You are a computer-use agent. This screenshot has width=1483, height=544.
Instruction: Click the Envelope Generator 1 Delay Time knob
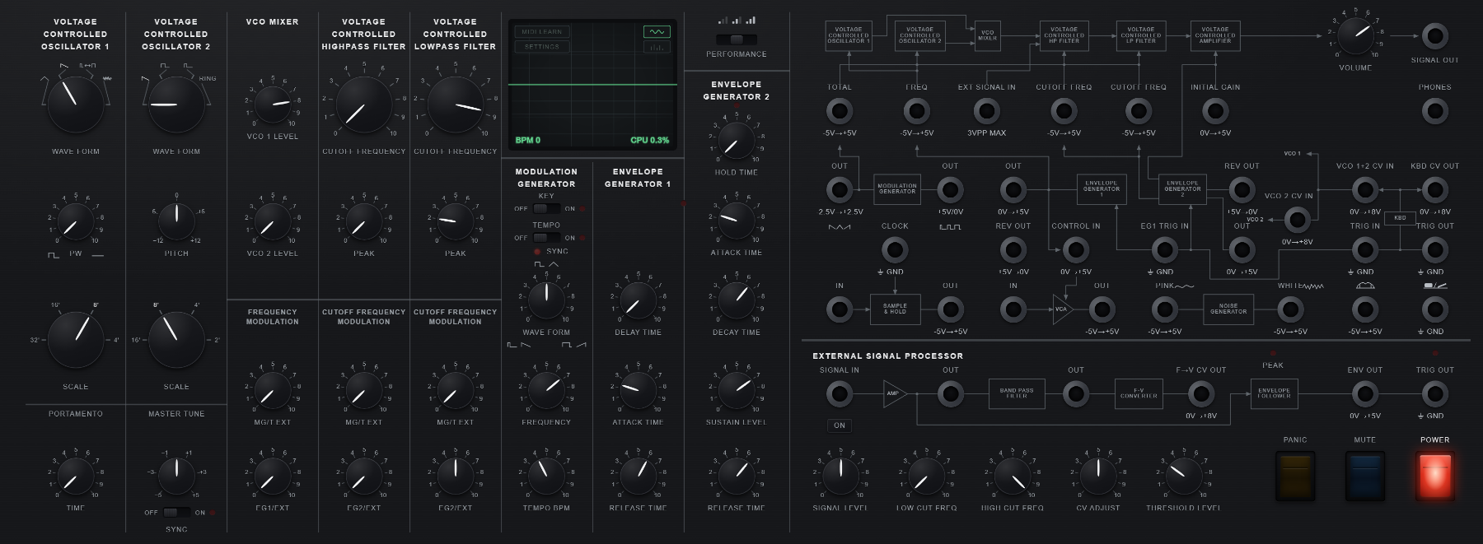pos(638,300)
